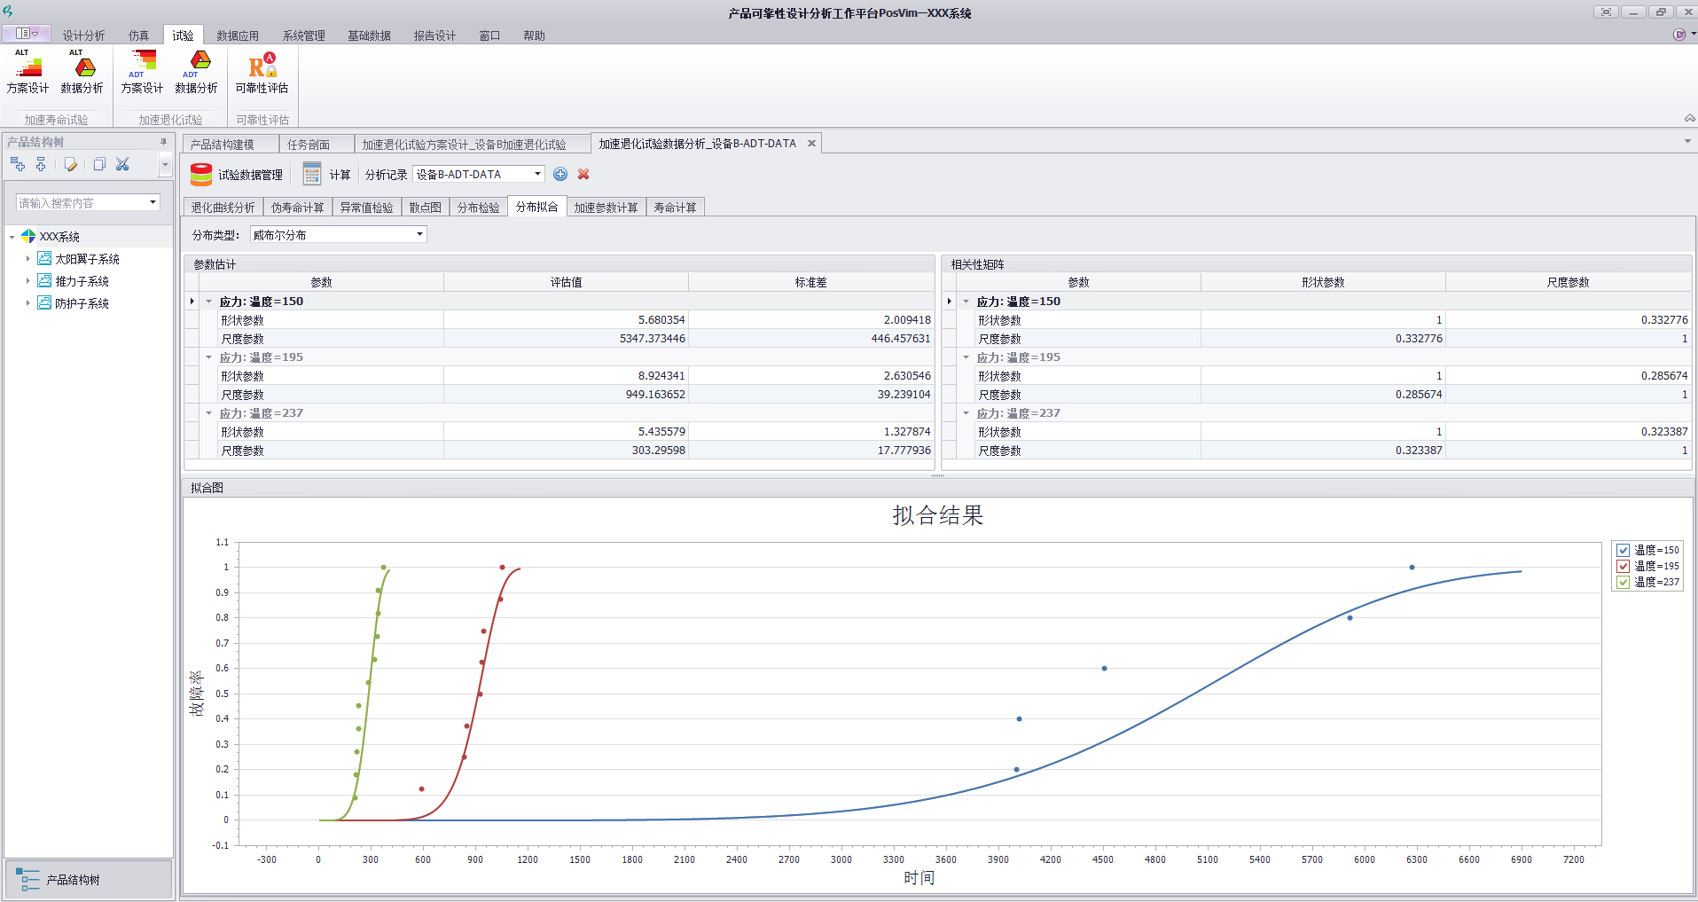Viewport: 1698px width, 902px height.
Task: Switch to 退化曲线分析 analysis tab
Action: point(223,208)
